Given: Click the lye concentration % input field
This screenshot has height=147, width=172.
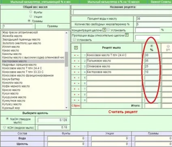Looking at the screenshot, I should pos(148,30).
